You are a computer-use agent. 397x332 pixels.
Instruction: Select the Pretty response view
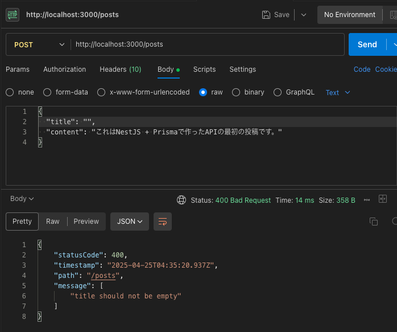tap(22, 222)
